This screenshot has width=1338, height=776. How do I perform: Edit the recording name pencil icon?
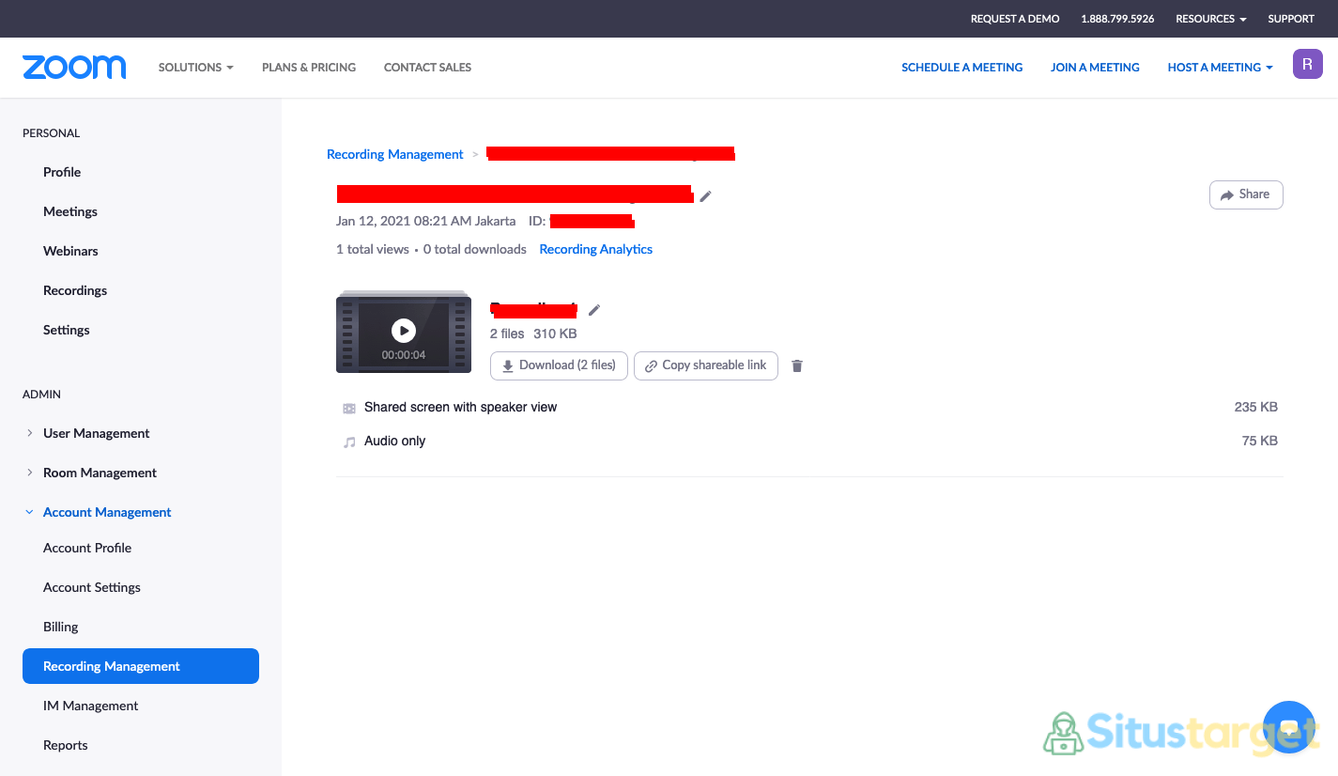pos(594,310)
